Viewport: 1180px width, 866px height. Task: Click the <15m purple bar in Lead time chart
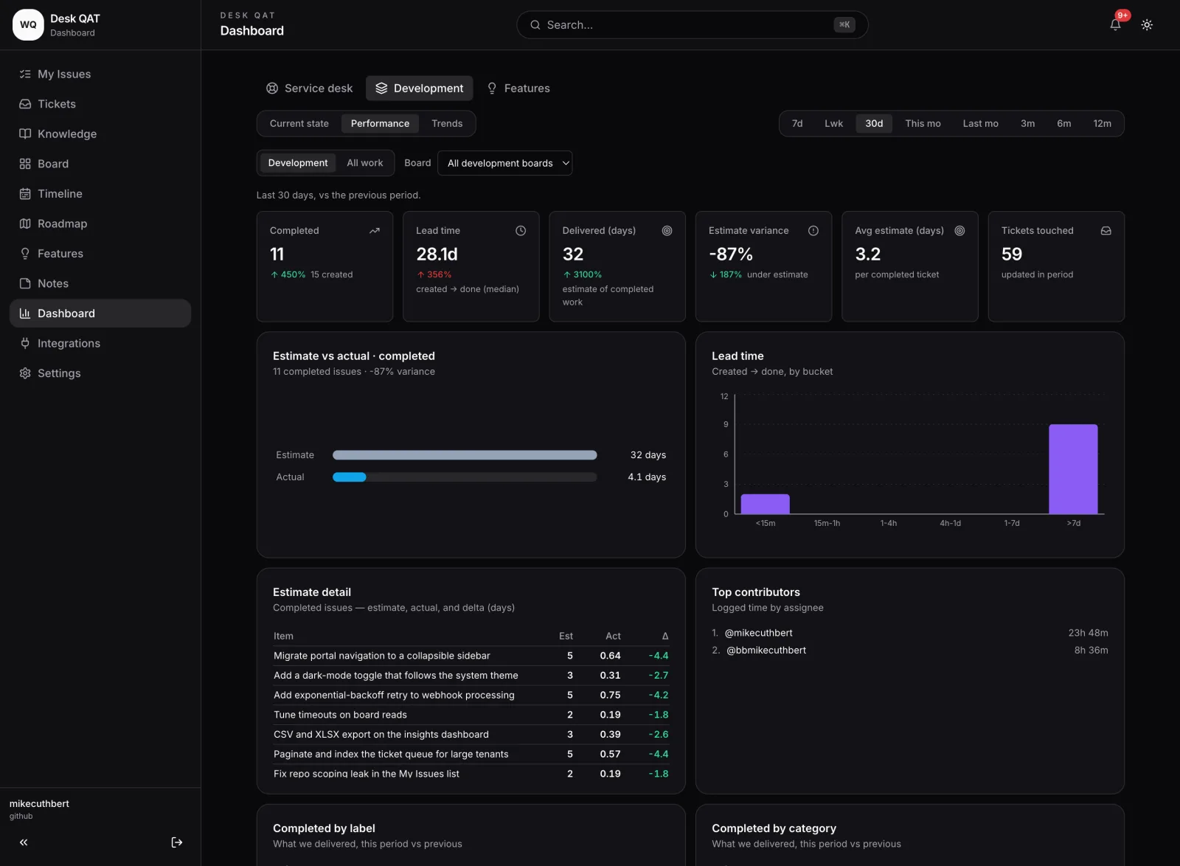tap(765, 504)
